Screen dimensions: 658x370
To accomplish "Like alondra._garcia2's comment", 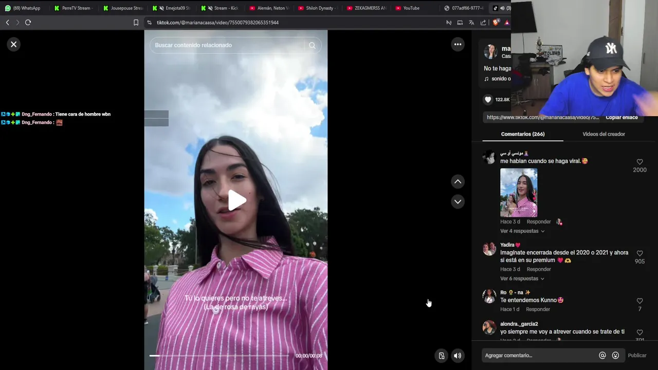I will [x=639, y=332].
